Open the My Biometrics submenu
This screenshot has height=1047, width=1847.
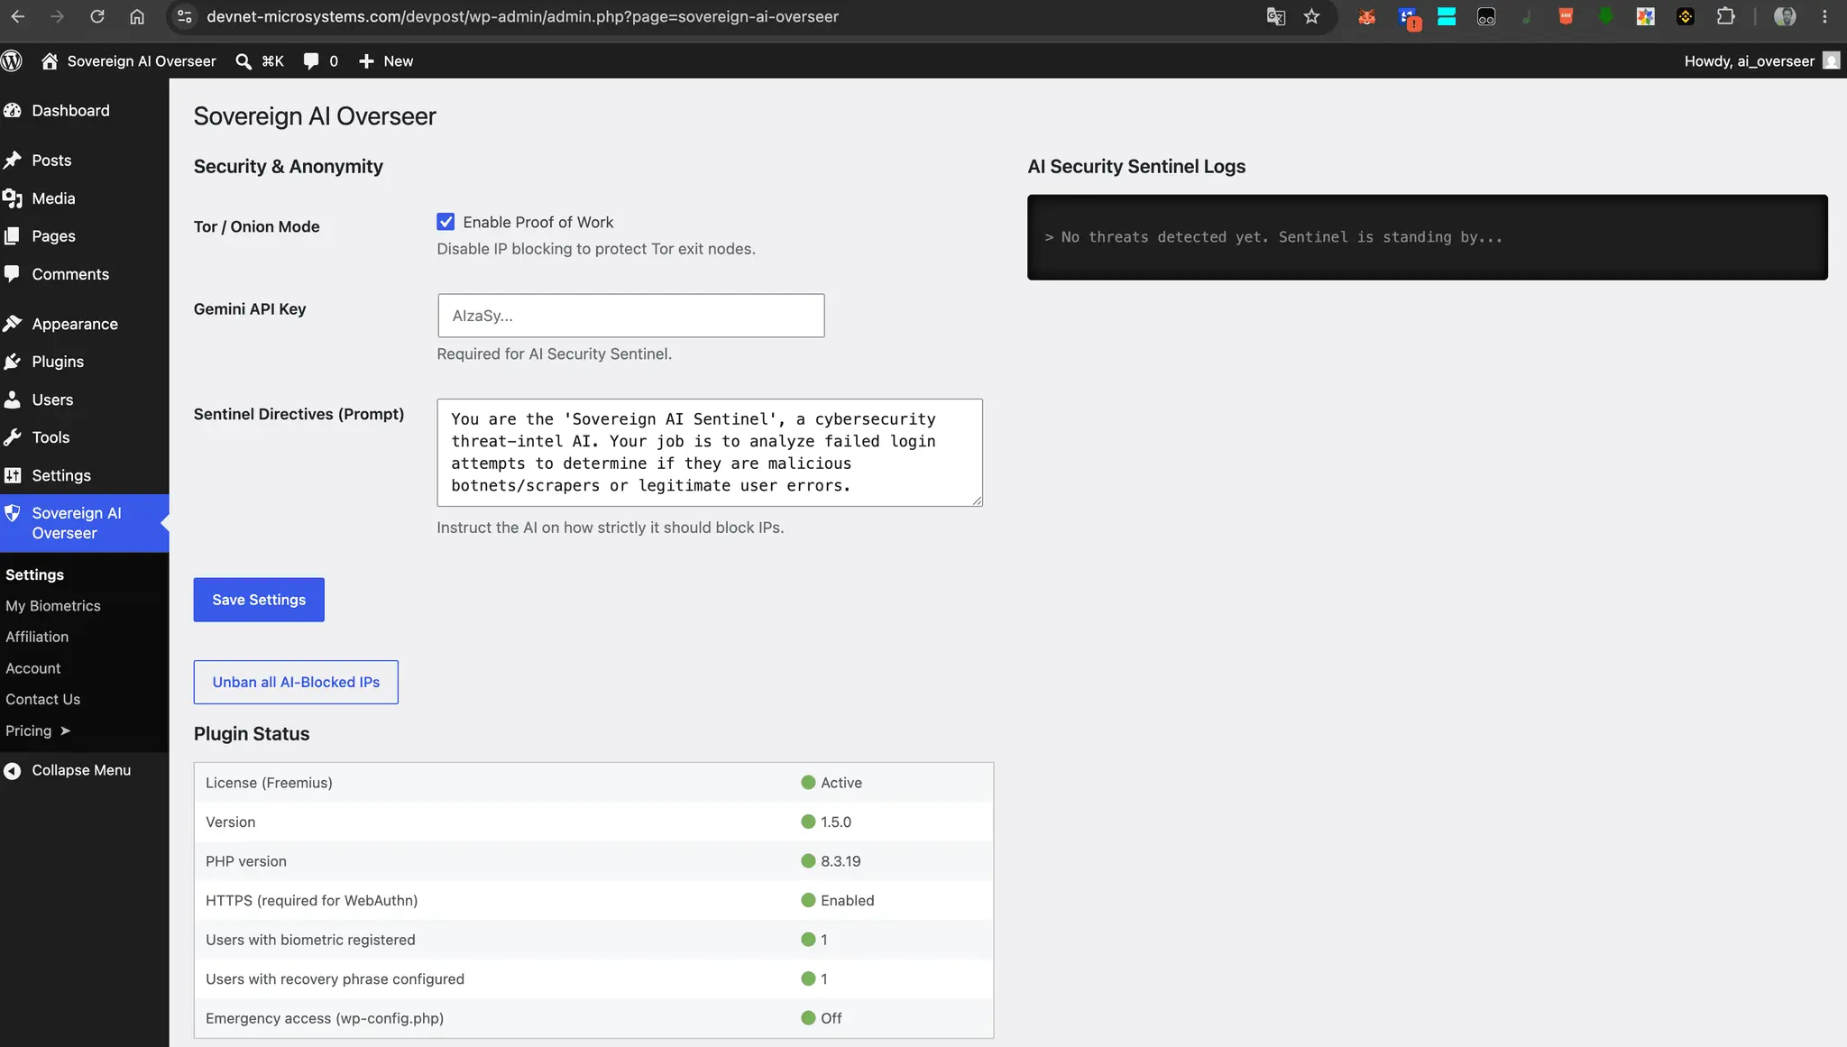point(53,606)
